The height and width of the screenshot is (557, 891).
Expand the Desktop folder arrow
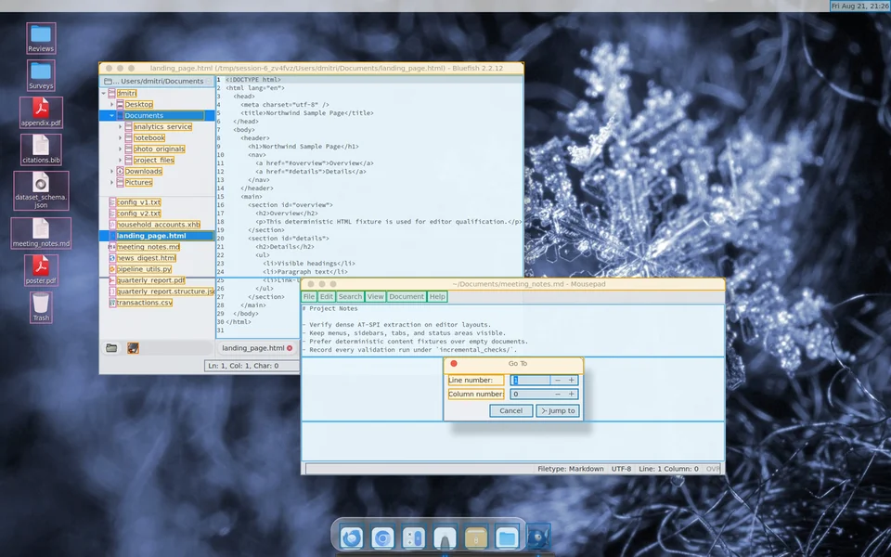pyautogui.click(x=112, y=105)
